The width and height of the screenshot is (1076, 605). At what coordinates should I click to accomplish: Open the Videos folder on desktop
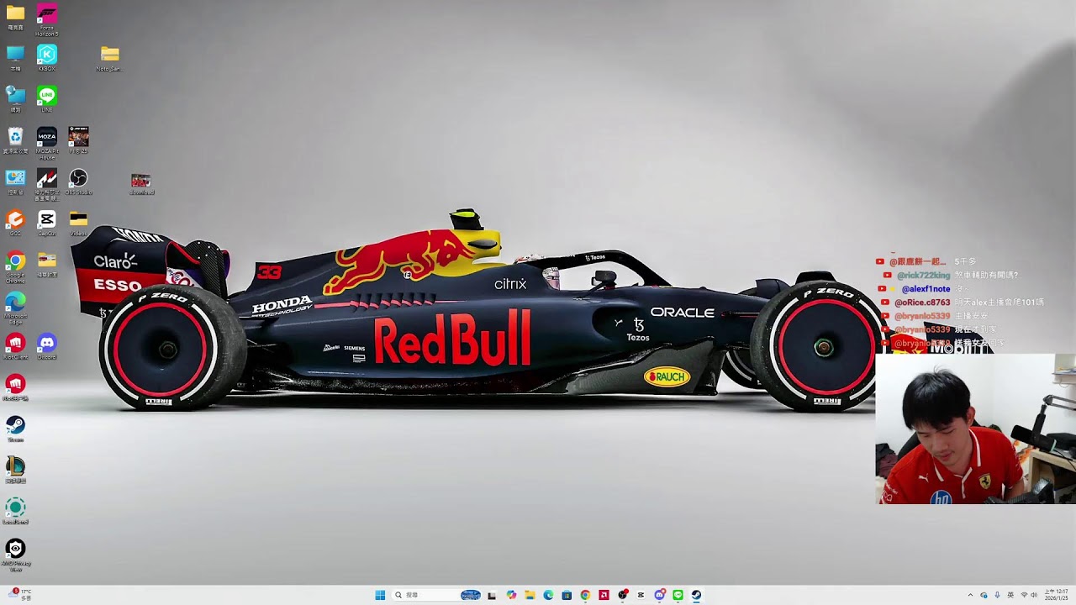click(x=78, y=223)
